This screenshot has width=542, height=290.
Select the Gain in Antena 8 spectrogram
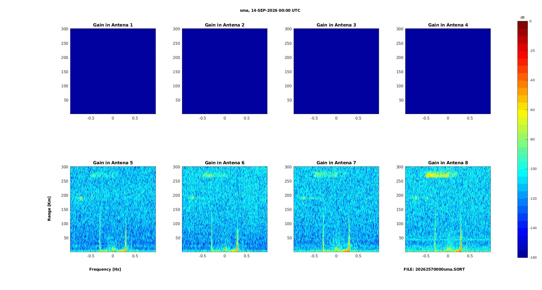pyautogui.click(x=448, y=209)
